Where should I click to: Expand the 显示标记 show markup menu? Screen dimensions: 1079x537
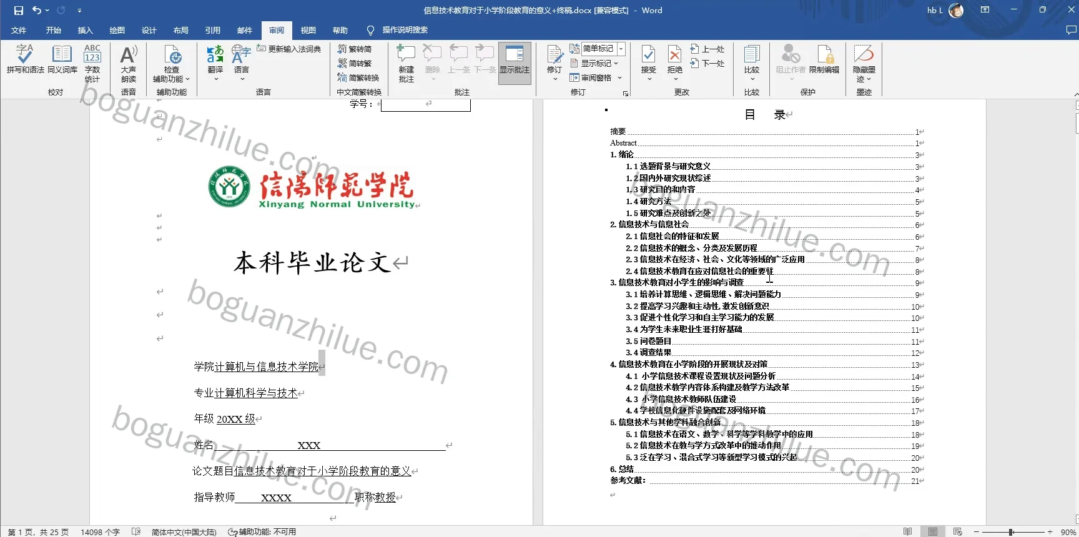[x=594, y=63]
